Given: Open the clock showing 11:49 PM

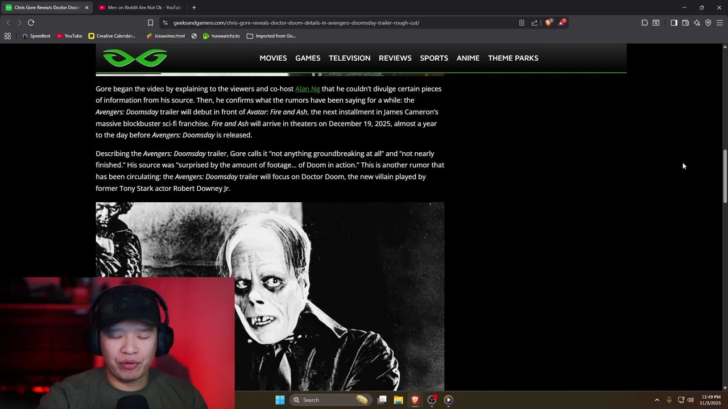Looking at the screenshot, I should pyautogui.click(x=711, y=400).
